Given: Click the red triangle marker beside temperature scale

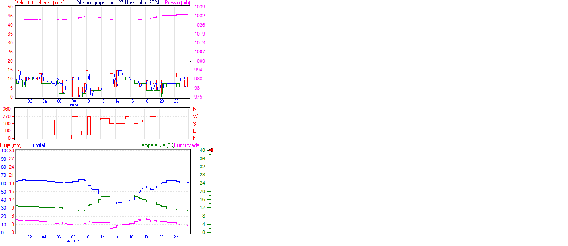Looking at the screenshot, I should [x=211, y=151].
